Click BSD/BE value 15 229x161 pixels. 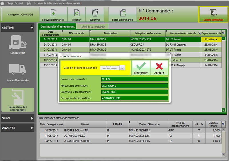click(x=117, y=141)
